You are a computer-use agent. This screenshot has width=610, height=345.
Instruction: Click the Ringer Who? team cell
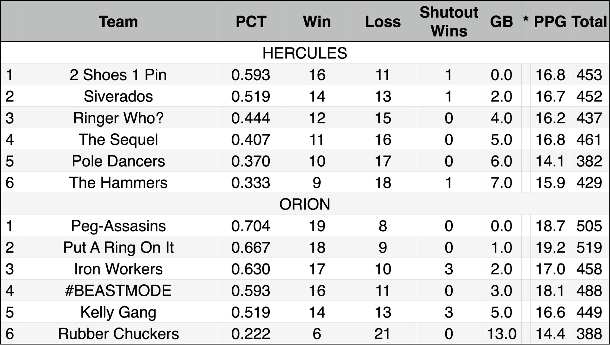tap(118, 118)
